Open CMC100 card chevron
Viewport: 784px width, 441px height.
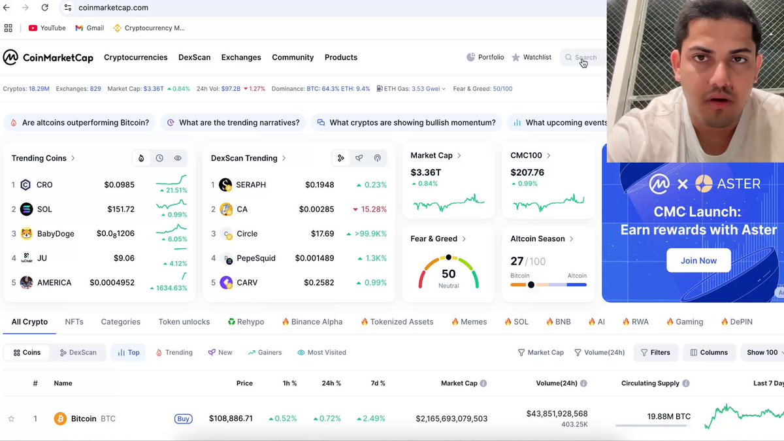(x=548, y=155)
